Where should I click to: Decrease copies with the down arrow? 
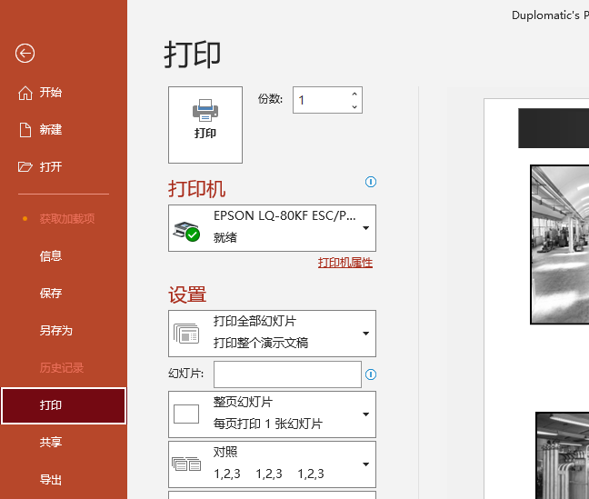[x=354, y=106]
